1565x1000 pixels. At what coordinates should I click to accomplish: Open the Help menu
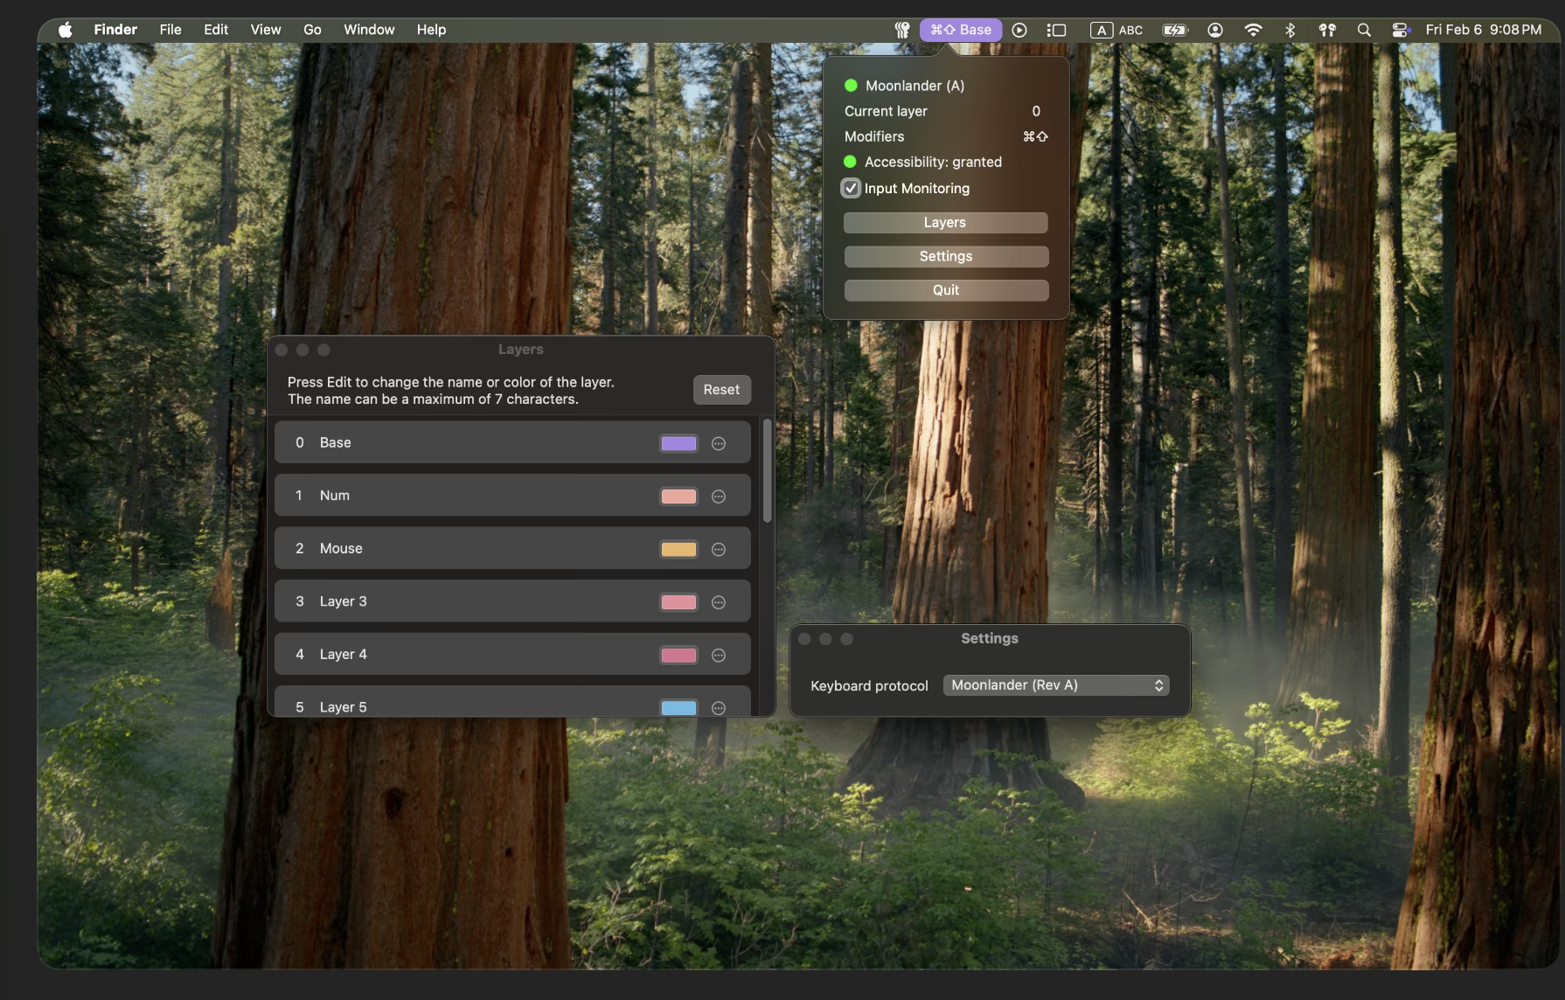(x=431, y=30)
